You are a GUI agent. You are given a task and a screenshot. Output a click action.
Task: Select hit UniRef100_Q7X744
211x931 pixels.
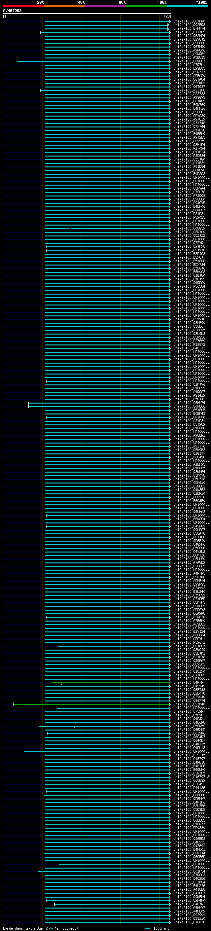(x=189, y=127)
